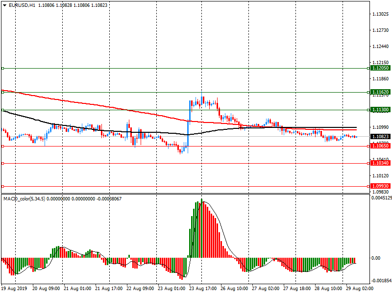The image size is (392, 294).
Task: Click the 1.13025 price axis value
Action: (381, 14)
